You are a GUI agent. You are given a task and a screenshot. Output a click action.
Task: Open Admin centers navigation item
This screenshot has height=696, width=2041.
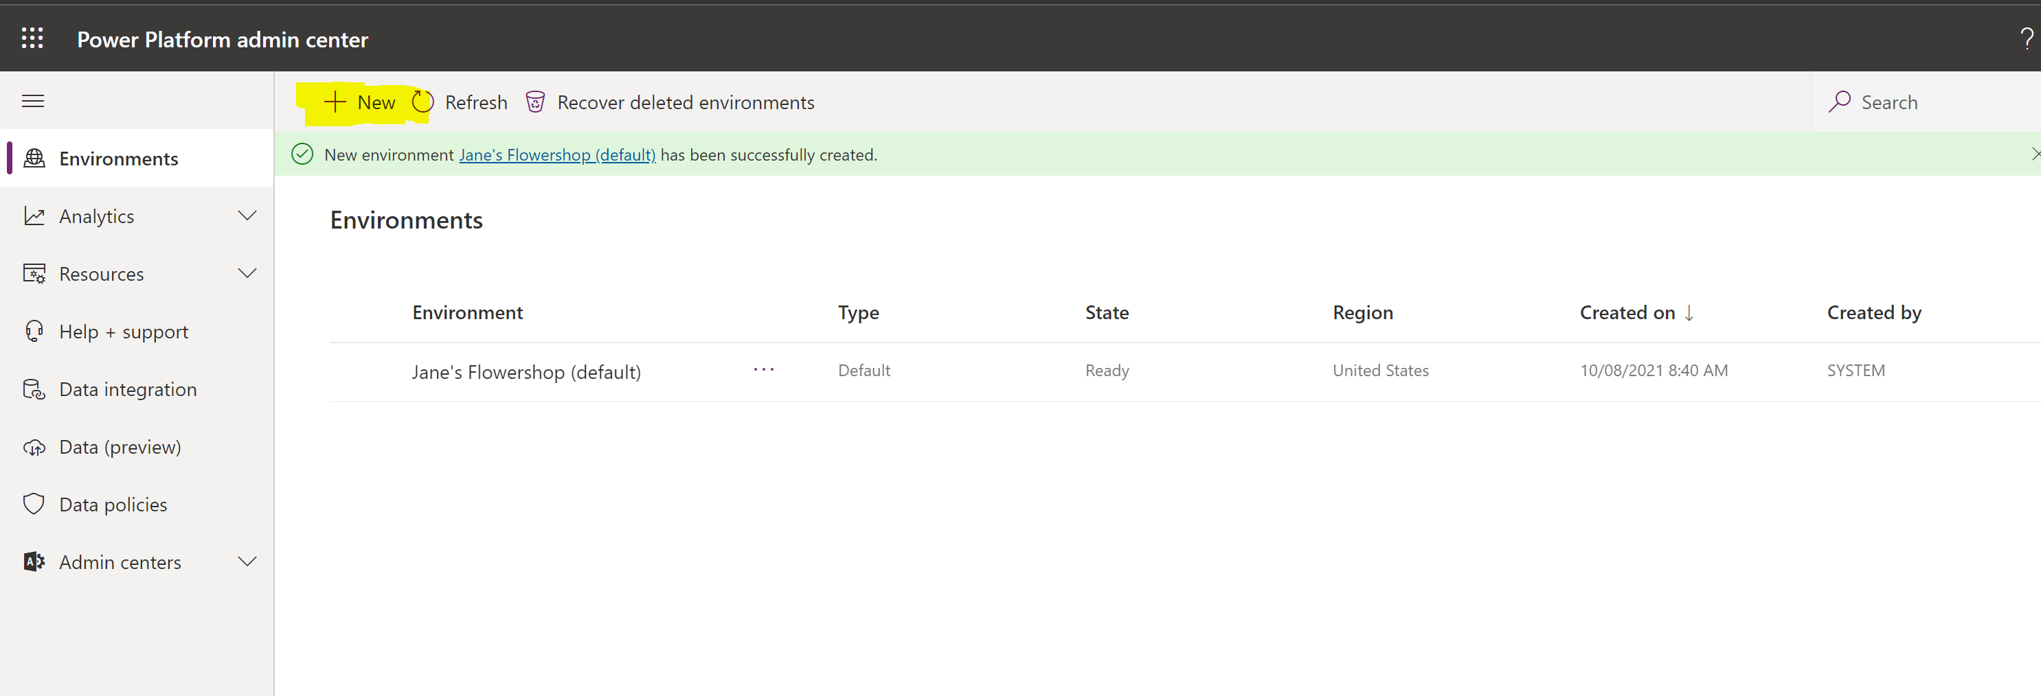137,562
